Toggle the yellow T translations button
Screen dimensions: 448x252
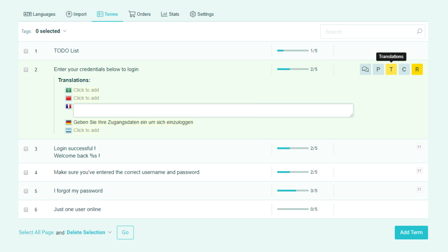tap(391, 70)
